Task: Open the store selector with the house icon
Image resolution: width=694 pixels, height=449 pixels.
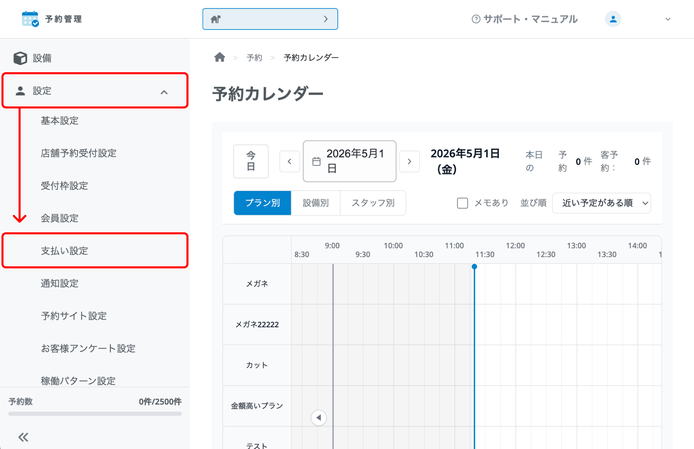Action: pyautogui.click(x=270, y=19)
